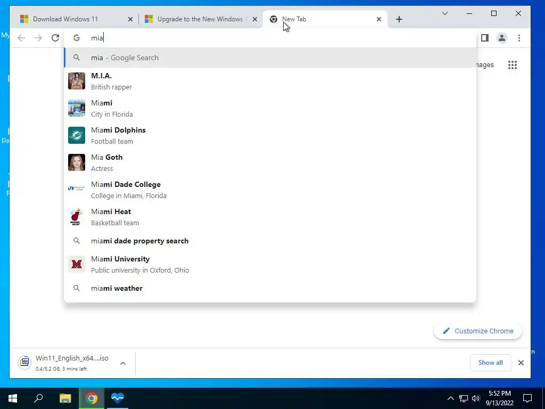Click magnifier icon beside miami dade property search
The height and width of the screenshot is (409, 545).
tap(77, 241)
